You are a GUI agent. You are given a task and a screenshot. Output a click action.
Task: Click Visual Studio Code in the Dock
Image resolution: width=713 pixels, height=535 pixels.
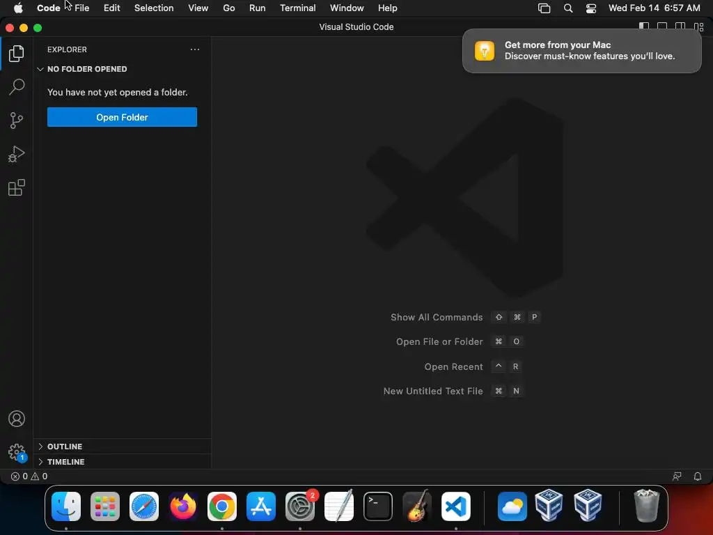[x=456, y=506]
